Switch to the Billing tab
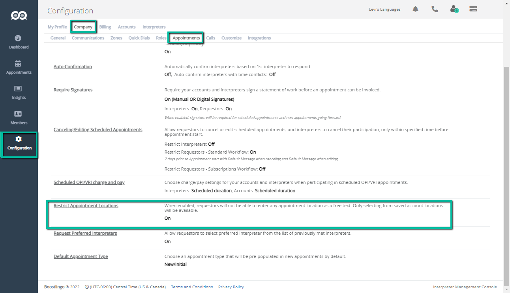This screenshot has height=293, width=510. point(105,27)
